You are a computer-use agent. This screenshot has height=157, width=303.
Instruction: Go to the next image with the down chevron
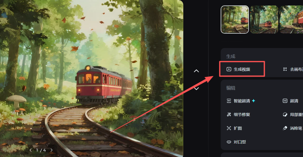click(196, 88)
